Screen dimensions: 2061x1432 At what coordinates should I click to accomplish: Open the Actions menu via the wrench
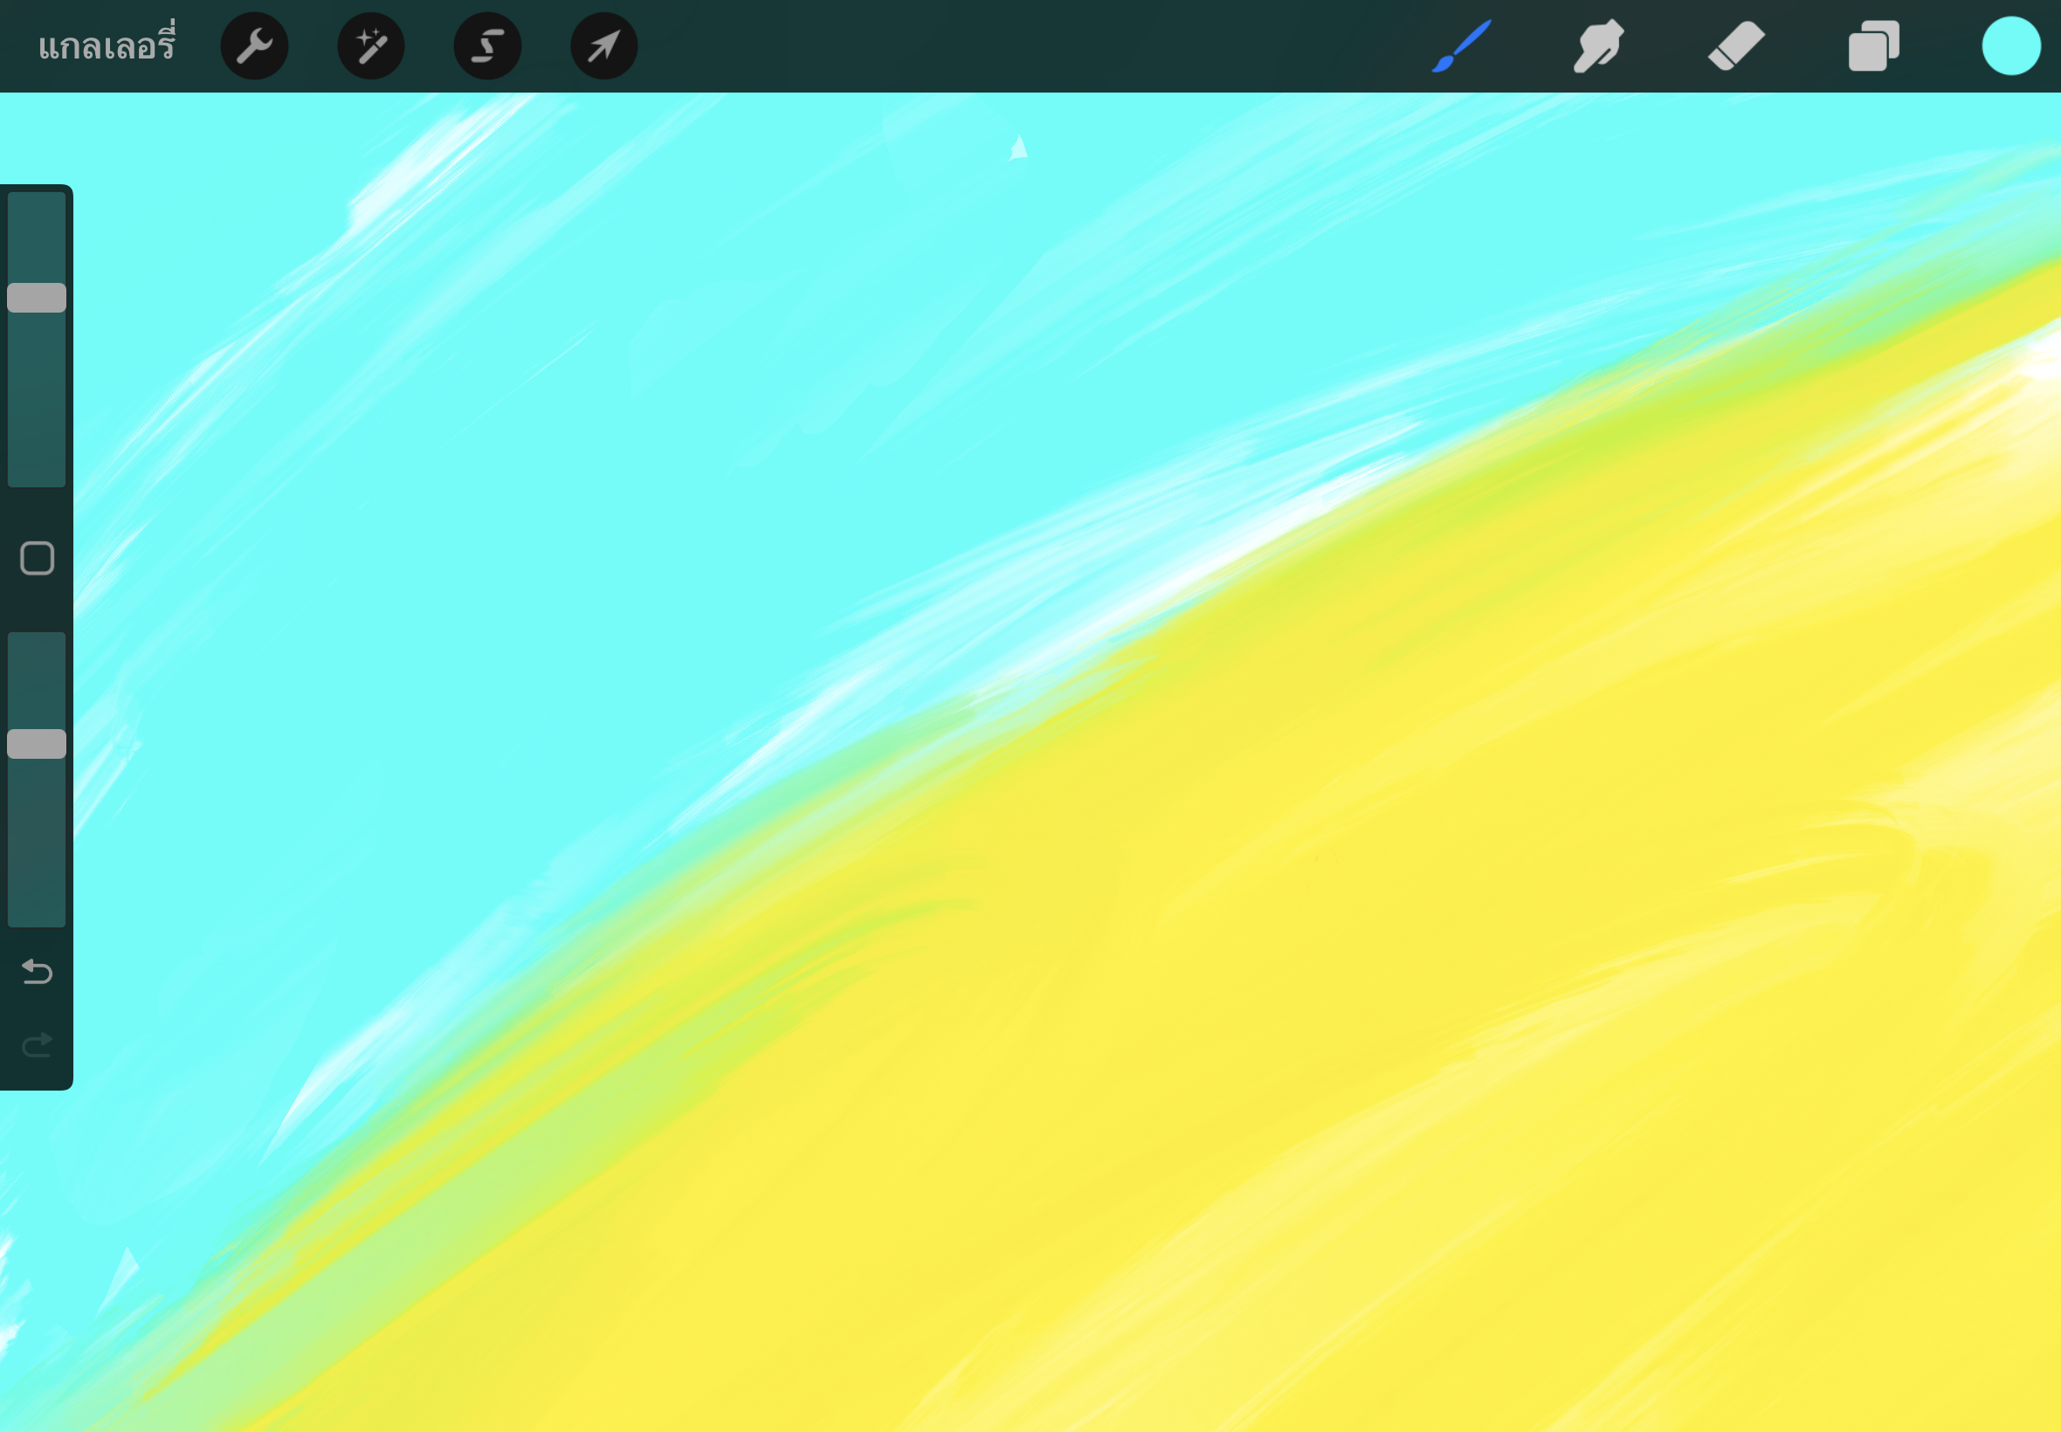point(255,45)
